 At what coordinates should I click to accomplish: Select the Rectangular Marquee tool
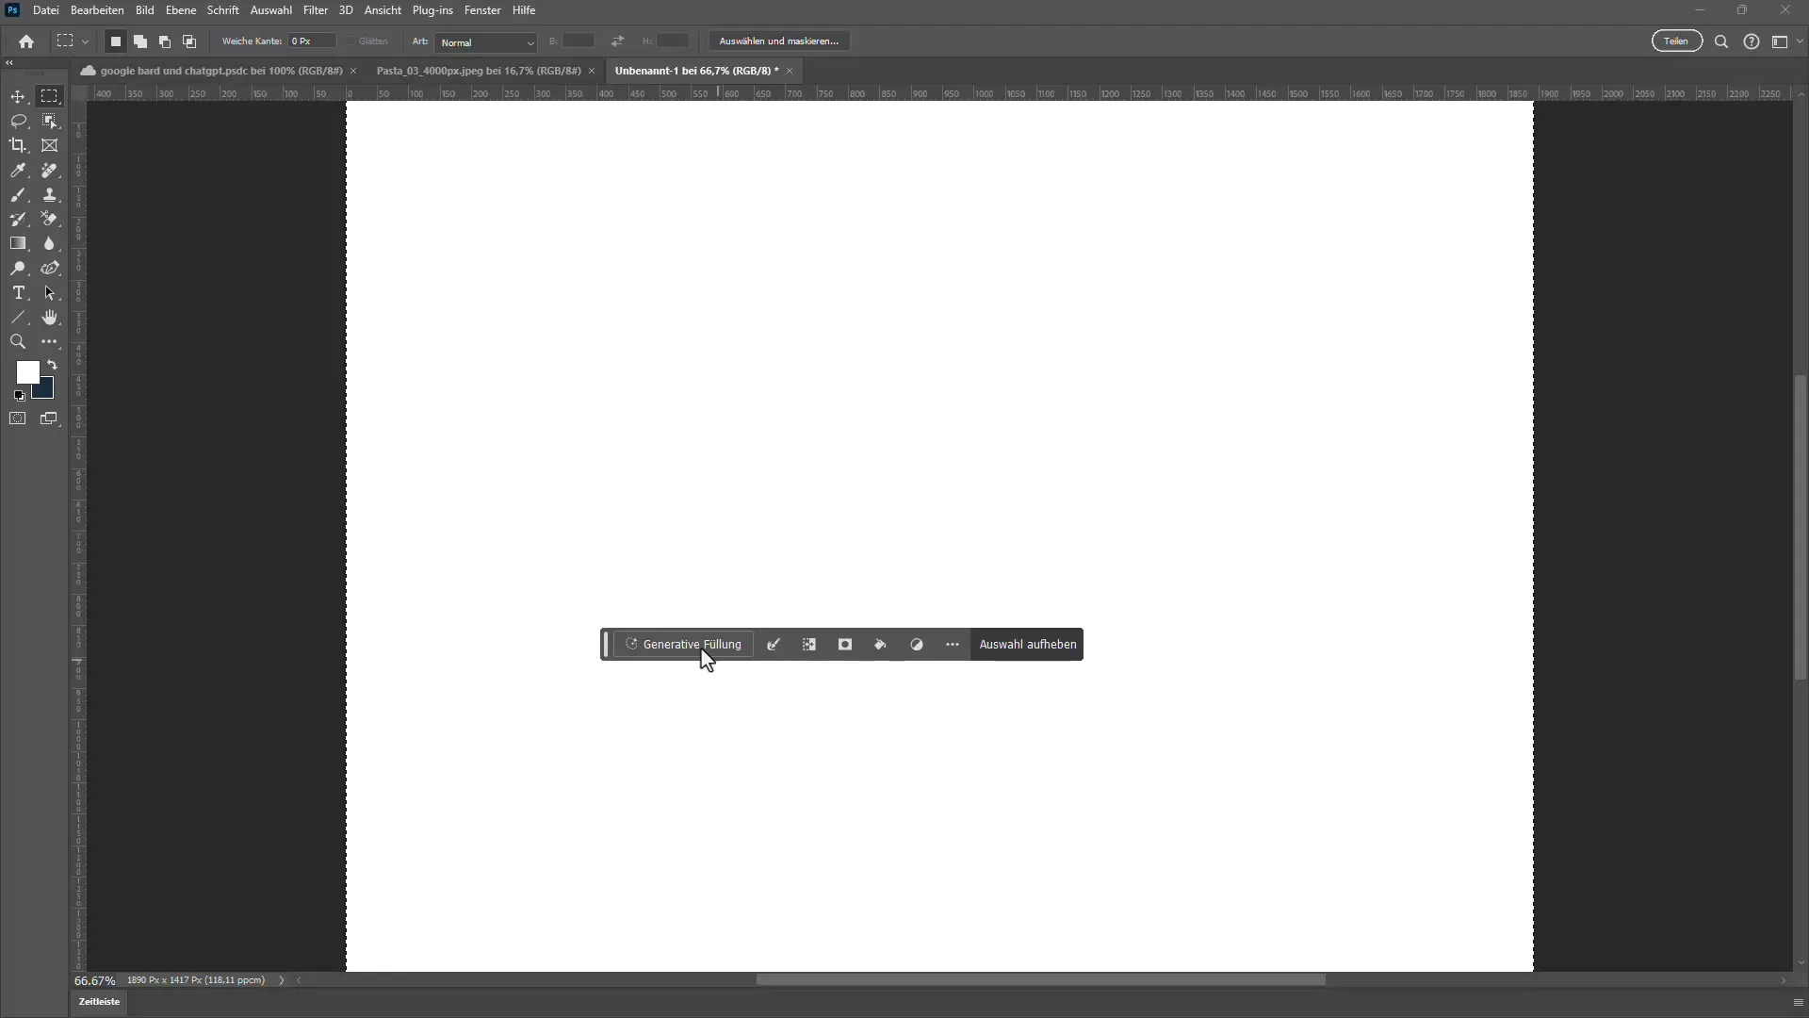[x=50, y=96]
